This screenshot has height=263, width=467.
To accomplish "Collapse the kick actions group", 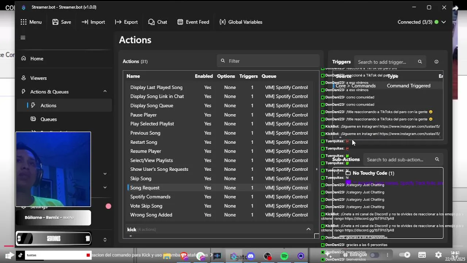I will click(308, 229).
